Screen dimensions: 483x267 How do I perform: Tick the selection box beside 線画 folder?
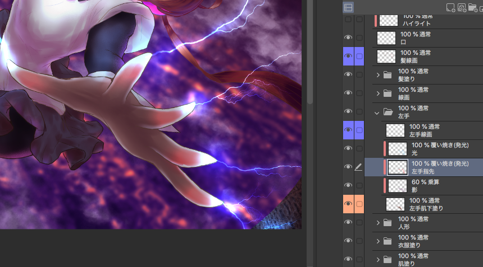(359, 93)
